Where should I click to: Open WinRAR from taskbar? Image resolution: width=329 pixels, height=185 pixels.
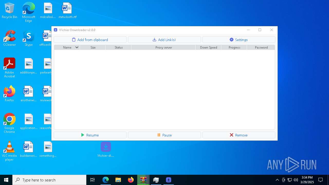(x=143, y=180)
